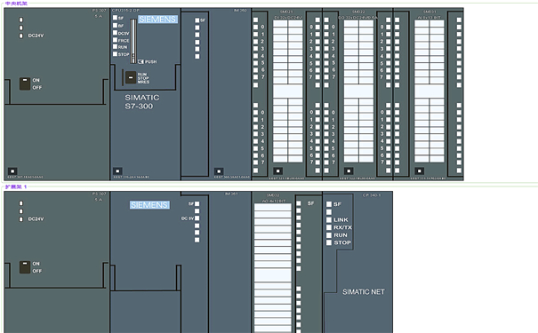Toggle the central rack PS 307 ON/OFF switch
Image resolution: width=538 pixels, height=333 pixels.
tap(25, 83)
